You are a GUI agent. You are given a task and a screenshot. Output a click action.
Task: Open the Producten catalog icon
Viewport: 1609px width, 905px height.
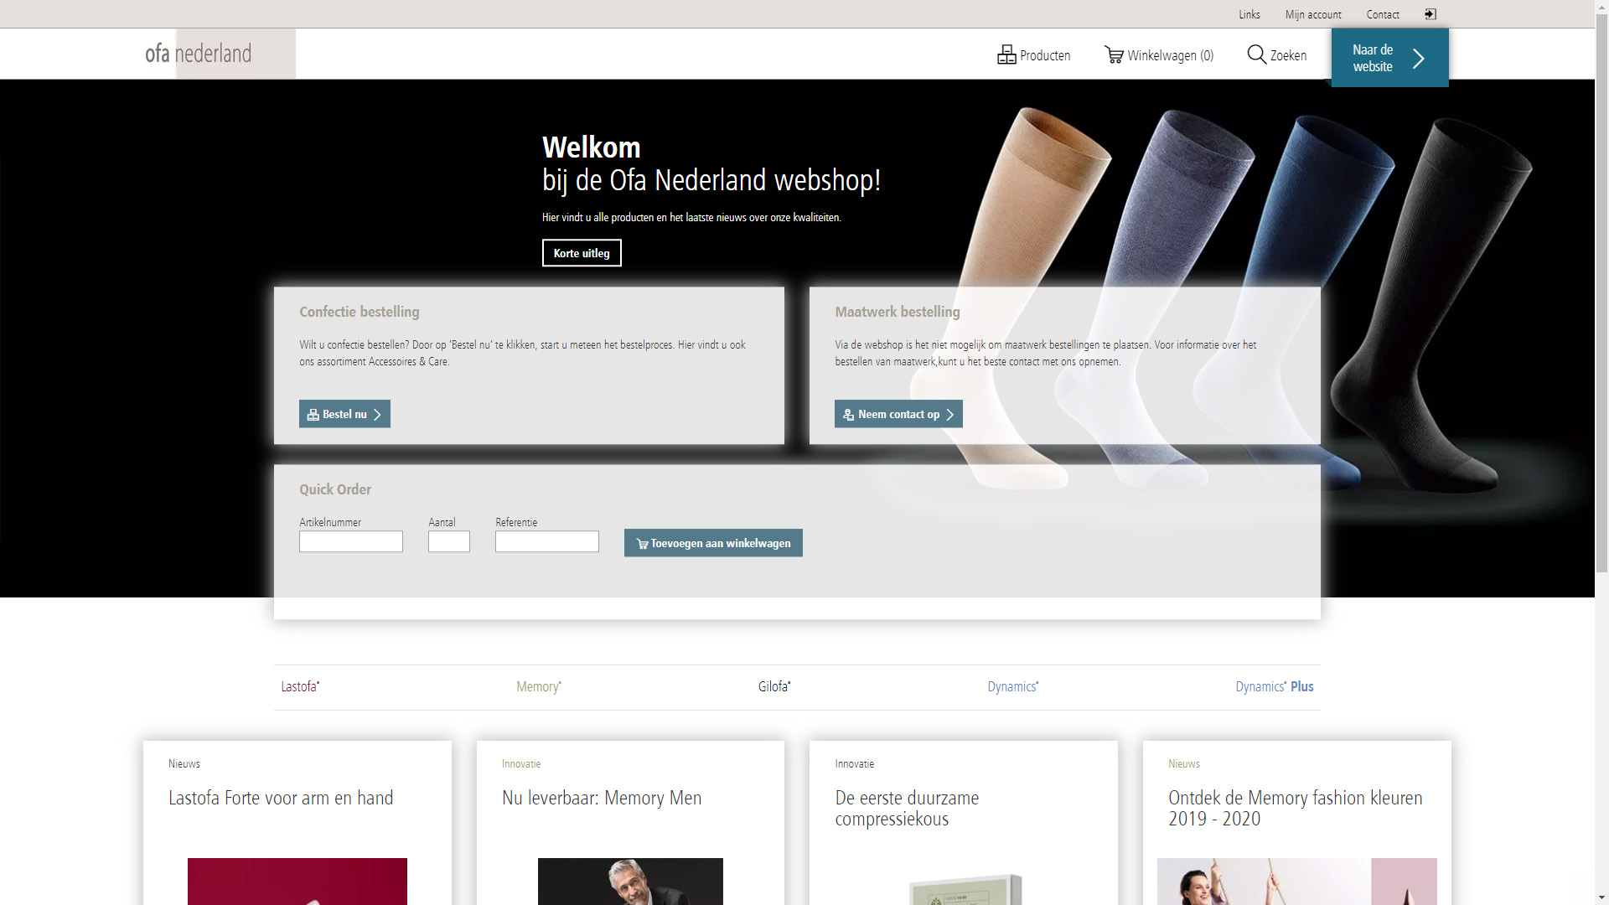1006,55
